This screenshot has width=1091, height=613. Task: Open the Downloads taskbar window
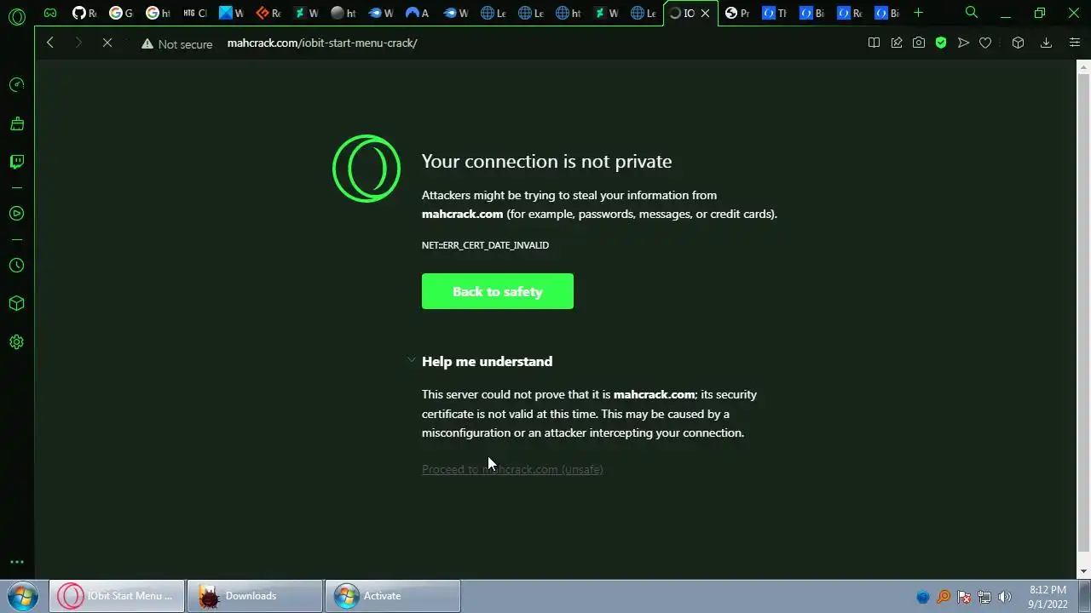(255, 596)
